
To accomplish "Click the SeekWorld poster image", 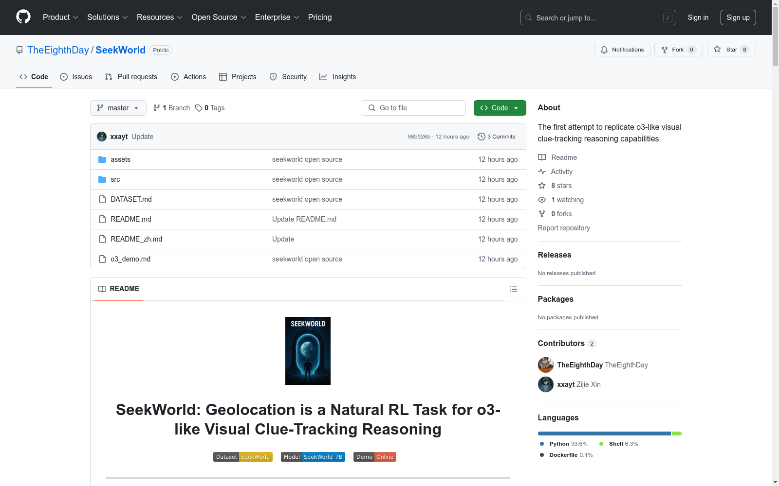I will (x=308, y=351).
